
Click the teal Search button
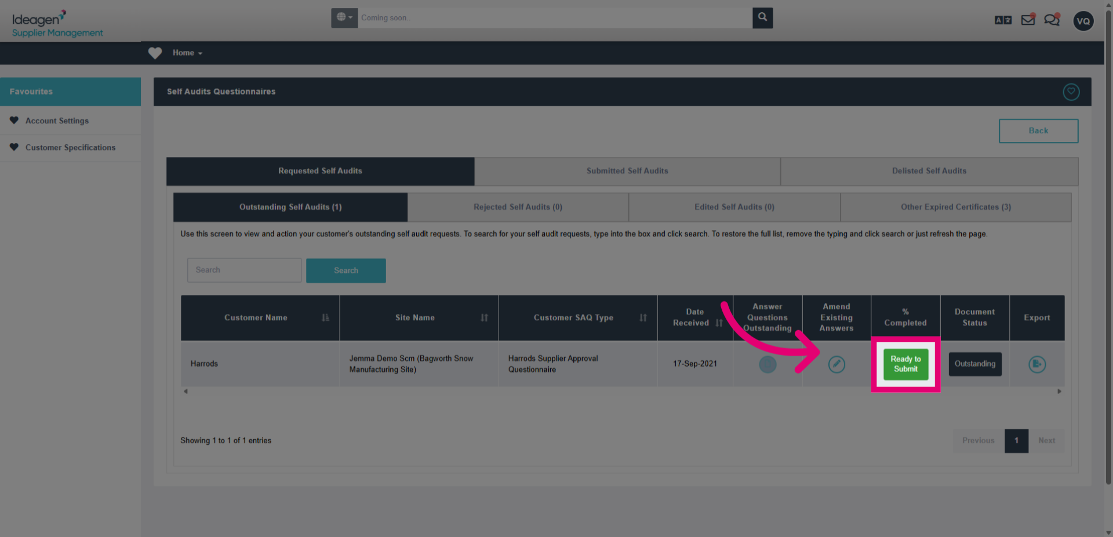(x=345, y=271)
